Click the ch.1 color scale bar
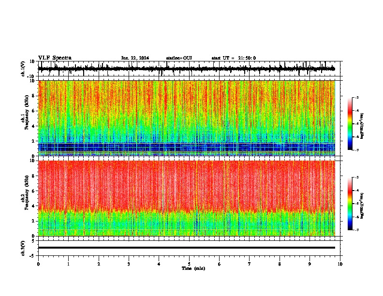Screen dimensions: 383x296 point(350,124)
